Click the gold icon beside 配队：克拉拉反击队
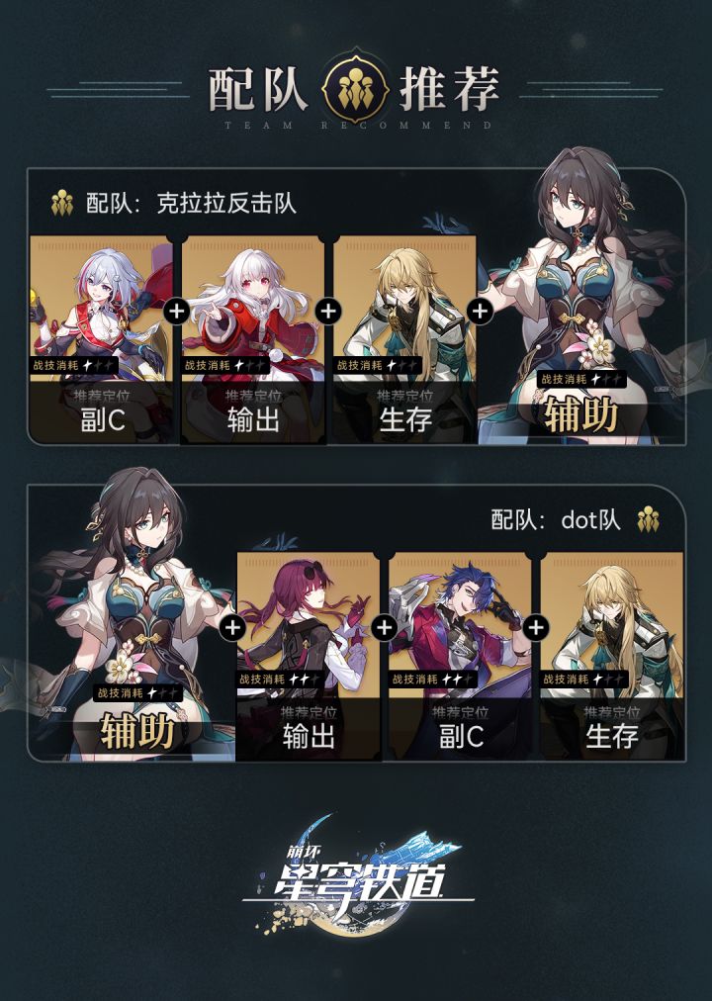The width and height of the screenshot is (712, 1001). tap(62, 203)
